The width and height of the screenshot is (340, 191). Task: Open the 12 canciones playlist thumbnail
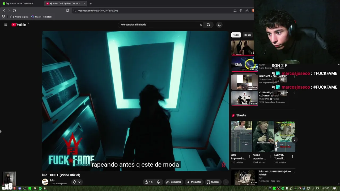(x=244, y=82)
